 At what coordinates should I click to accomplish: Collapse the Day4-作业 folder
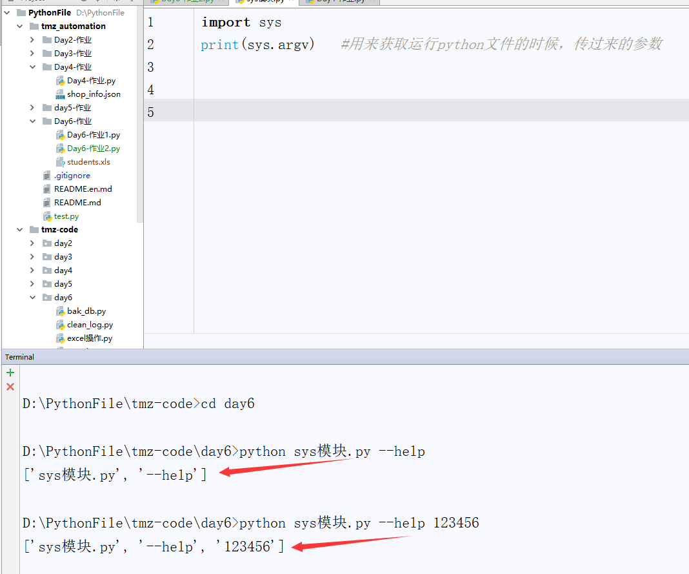pyautogui.click(x=32, y=67)
